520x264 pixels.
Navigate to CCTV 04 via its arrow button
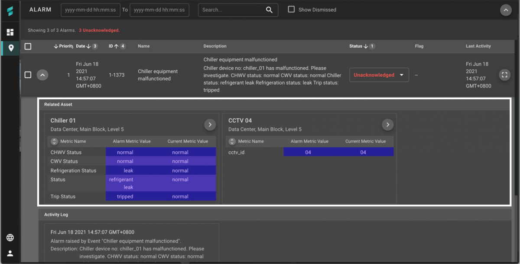click(x=387, y=124)
